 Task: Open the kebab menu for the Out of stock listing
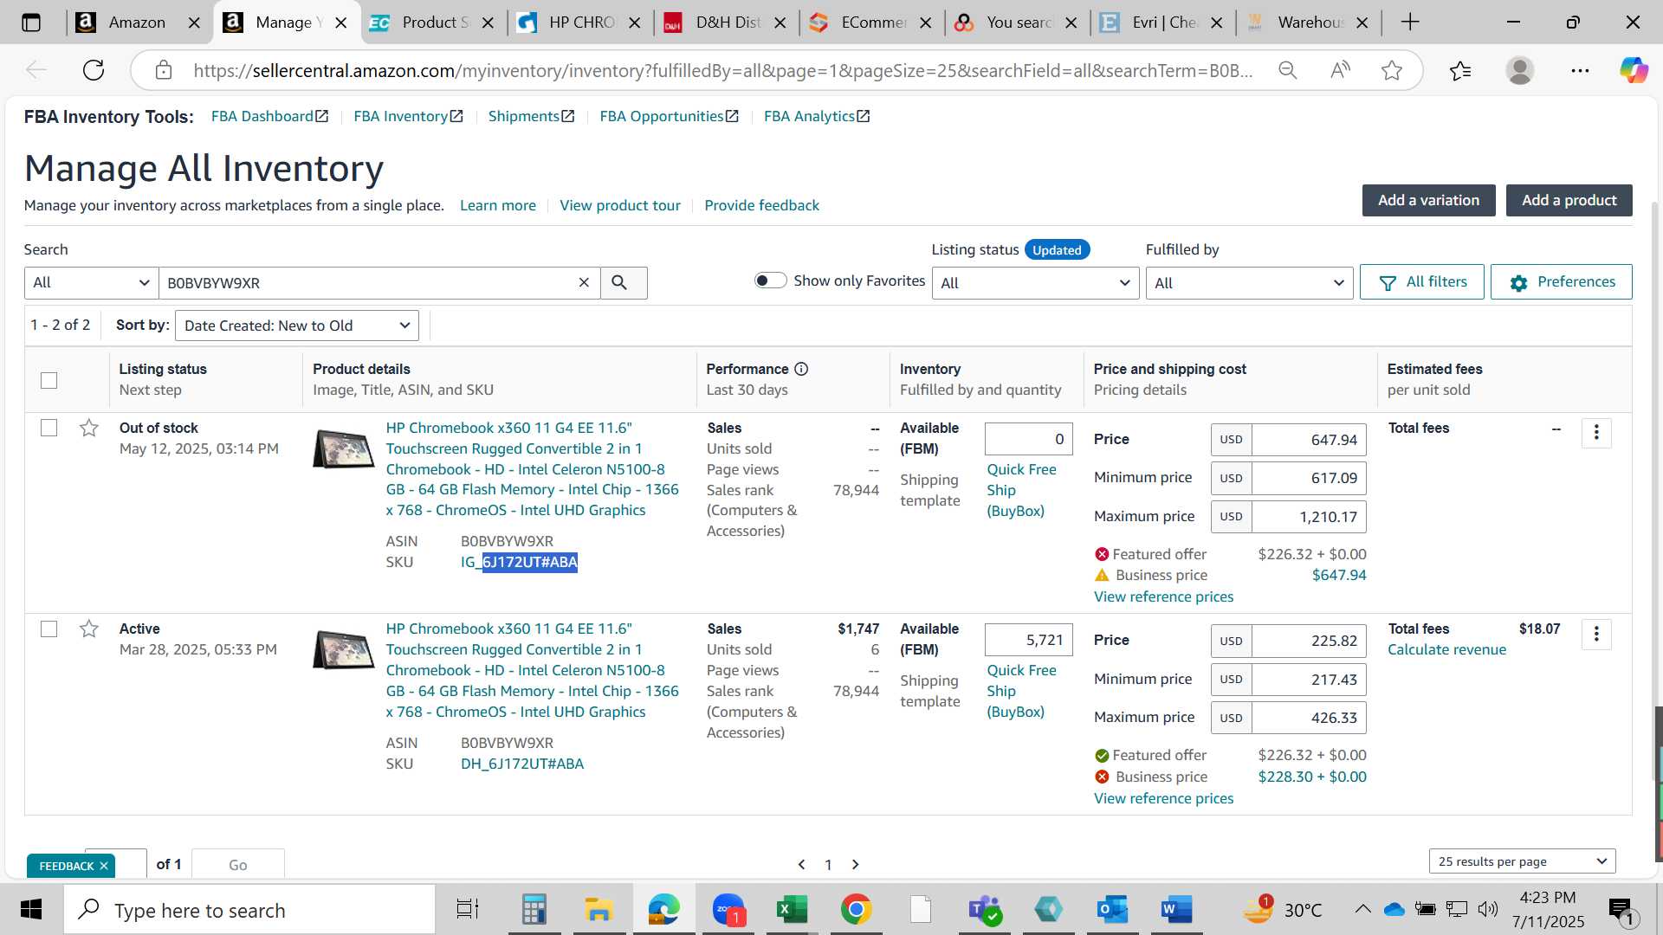(x=1596, y=432)
